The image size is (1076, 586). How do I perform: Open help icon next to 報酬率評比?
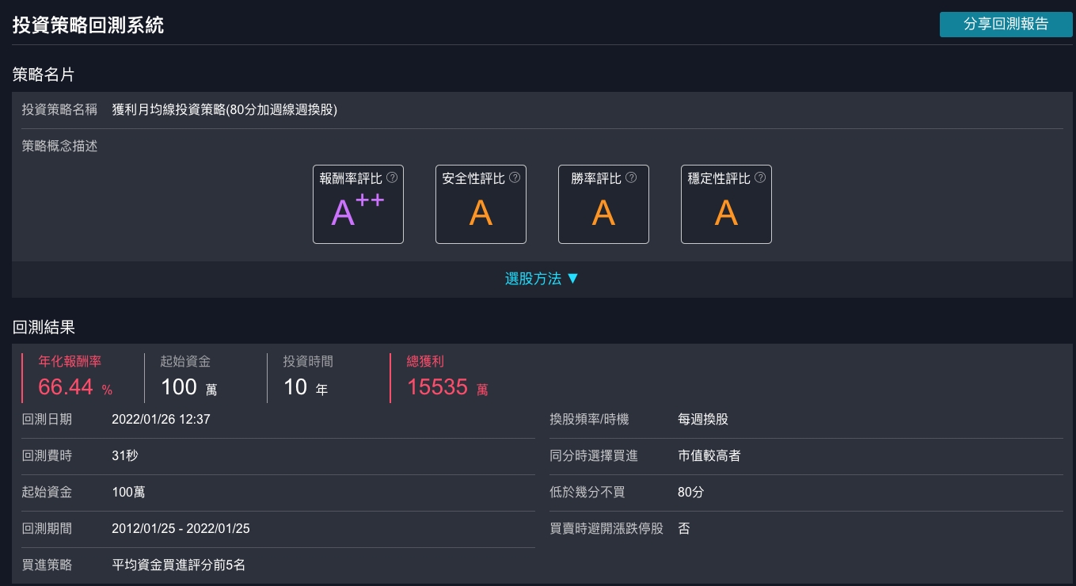click(x=391, y=178)
